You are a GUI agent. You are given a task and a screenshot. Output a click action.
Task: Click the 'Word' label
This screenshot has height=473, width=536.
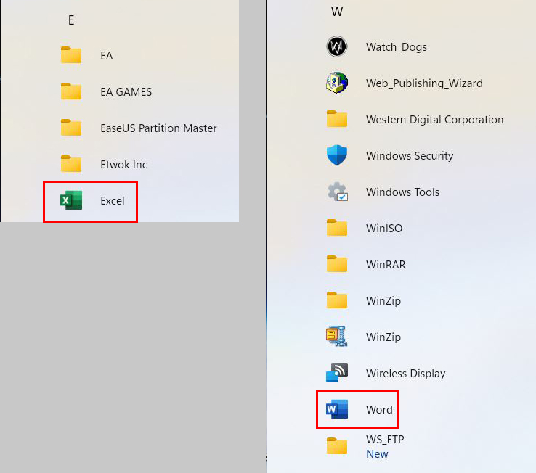click(379, 409)
